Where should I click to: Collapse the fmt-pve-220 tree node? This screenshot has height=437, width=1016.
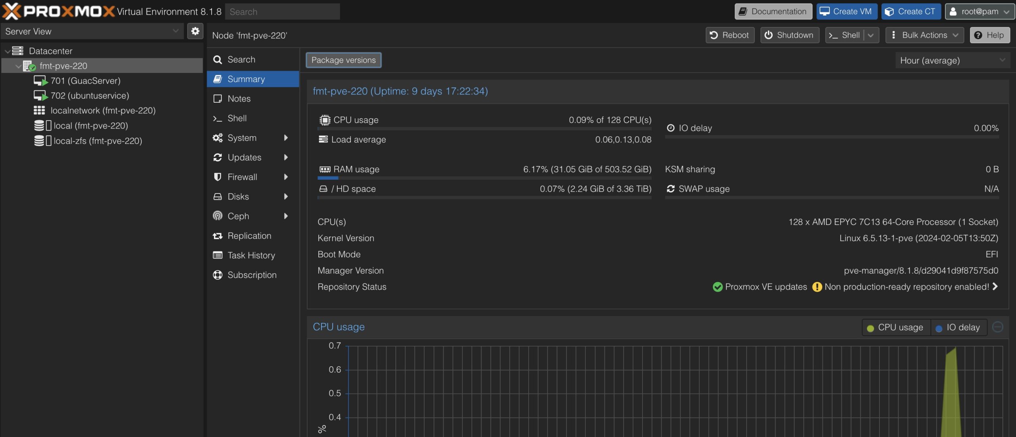18,66
